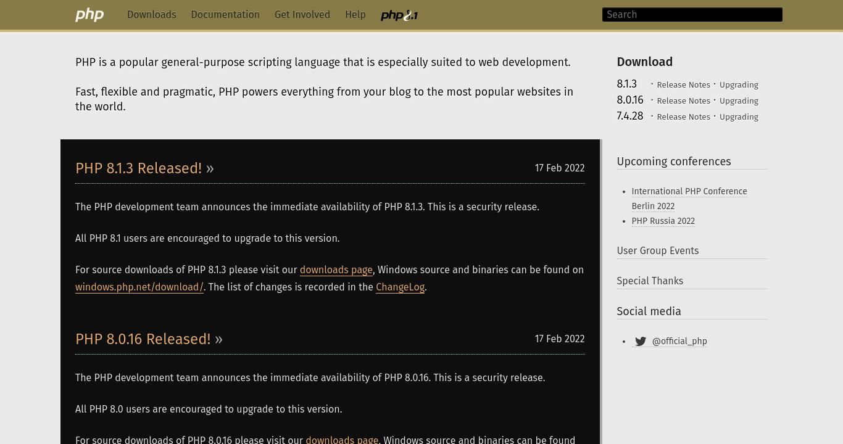Open the PHP 8.1 logo link

click(x=399, y=15)
